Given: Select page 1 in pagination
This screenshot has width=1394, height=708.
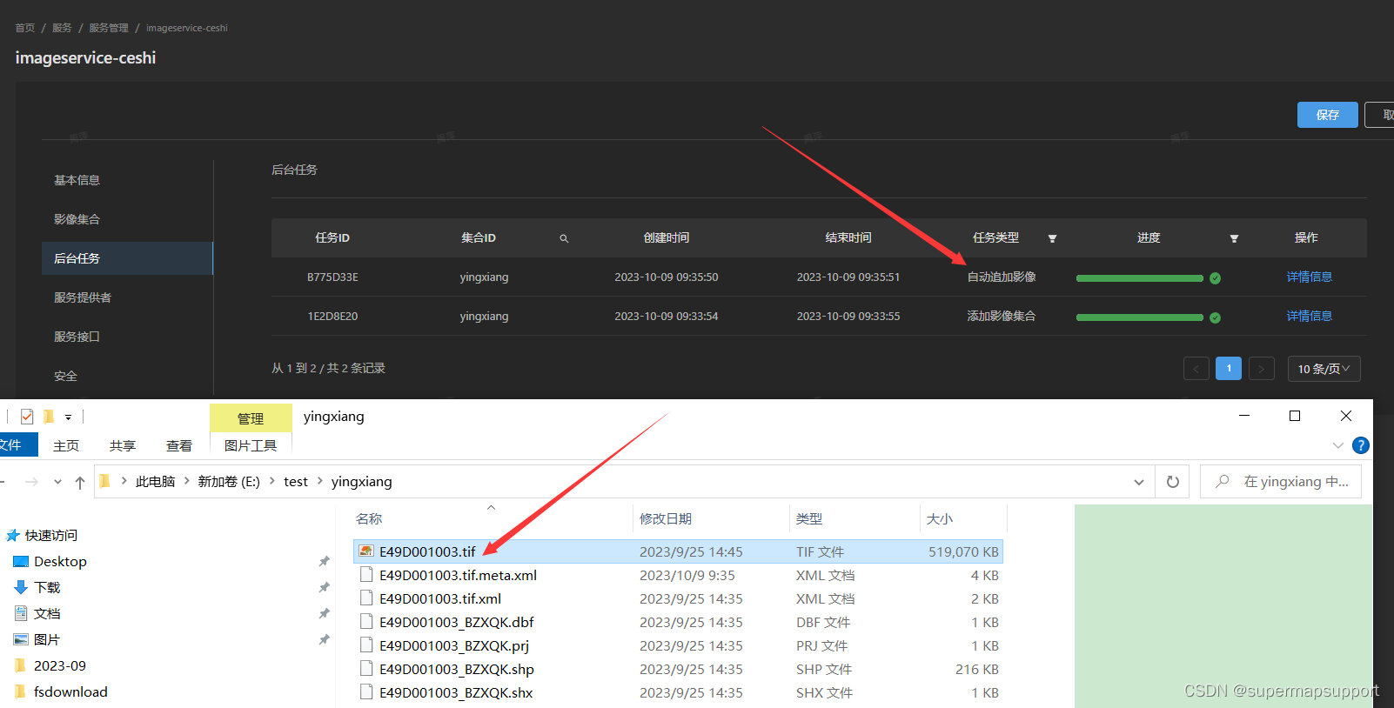Looking at the screenshot, I should 1229,369.
